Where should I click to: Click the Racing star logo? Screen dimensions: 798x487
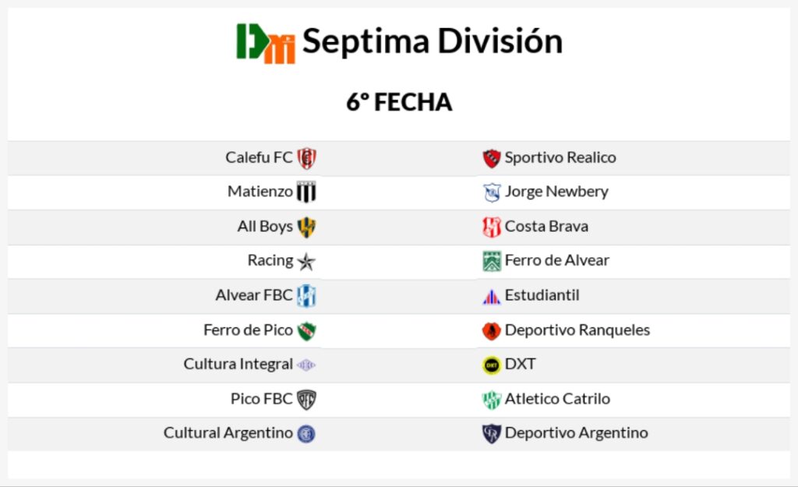[x=307, y=261]
